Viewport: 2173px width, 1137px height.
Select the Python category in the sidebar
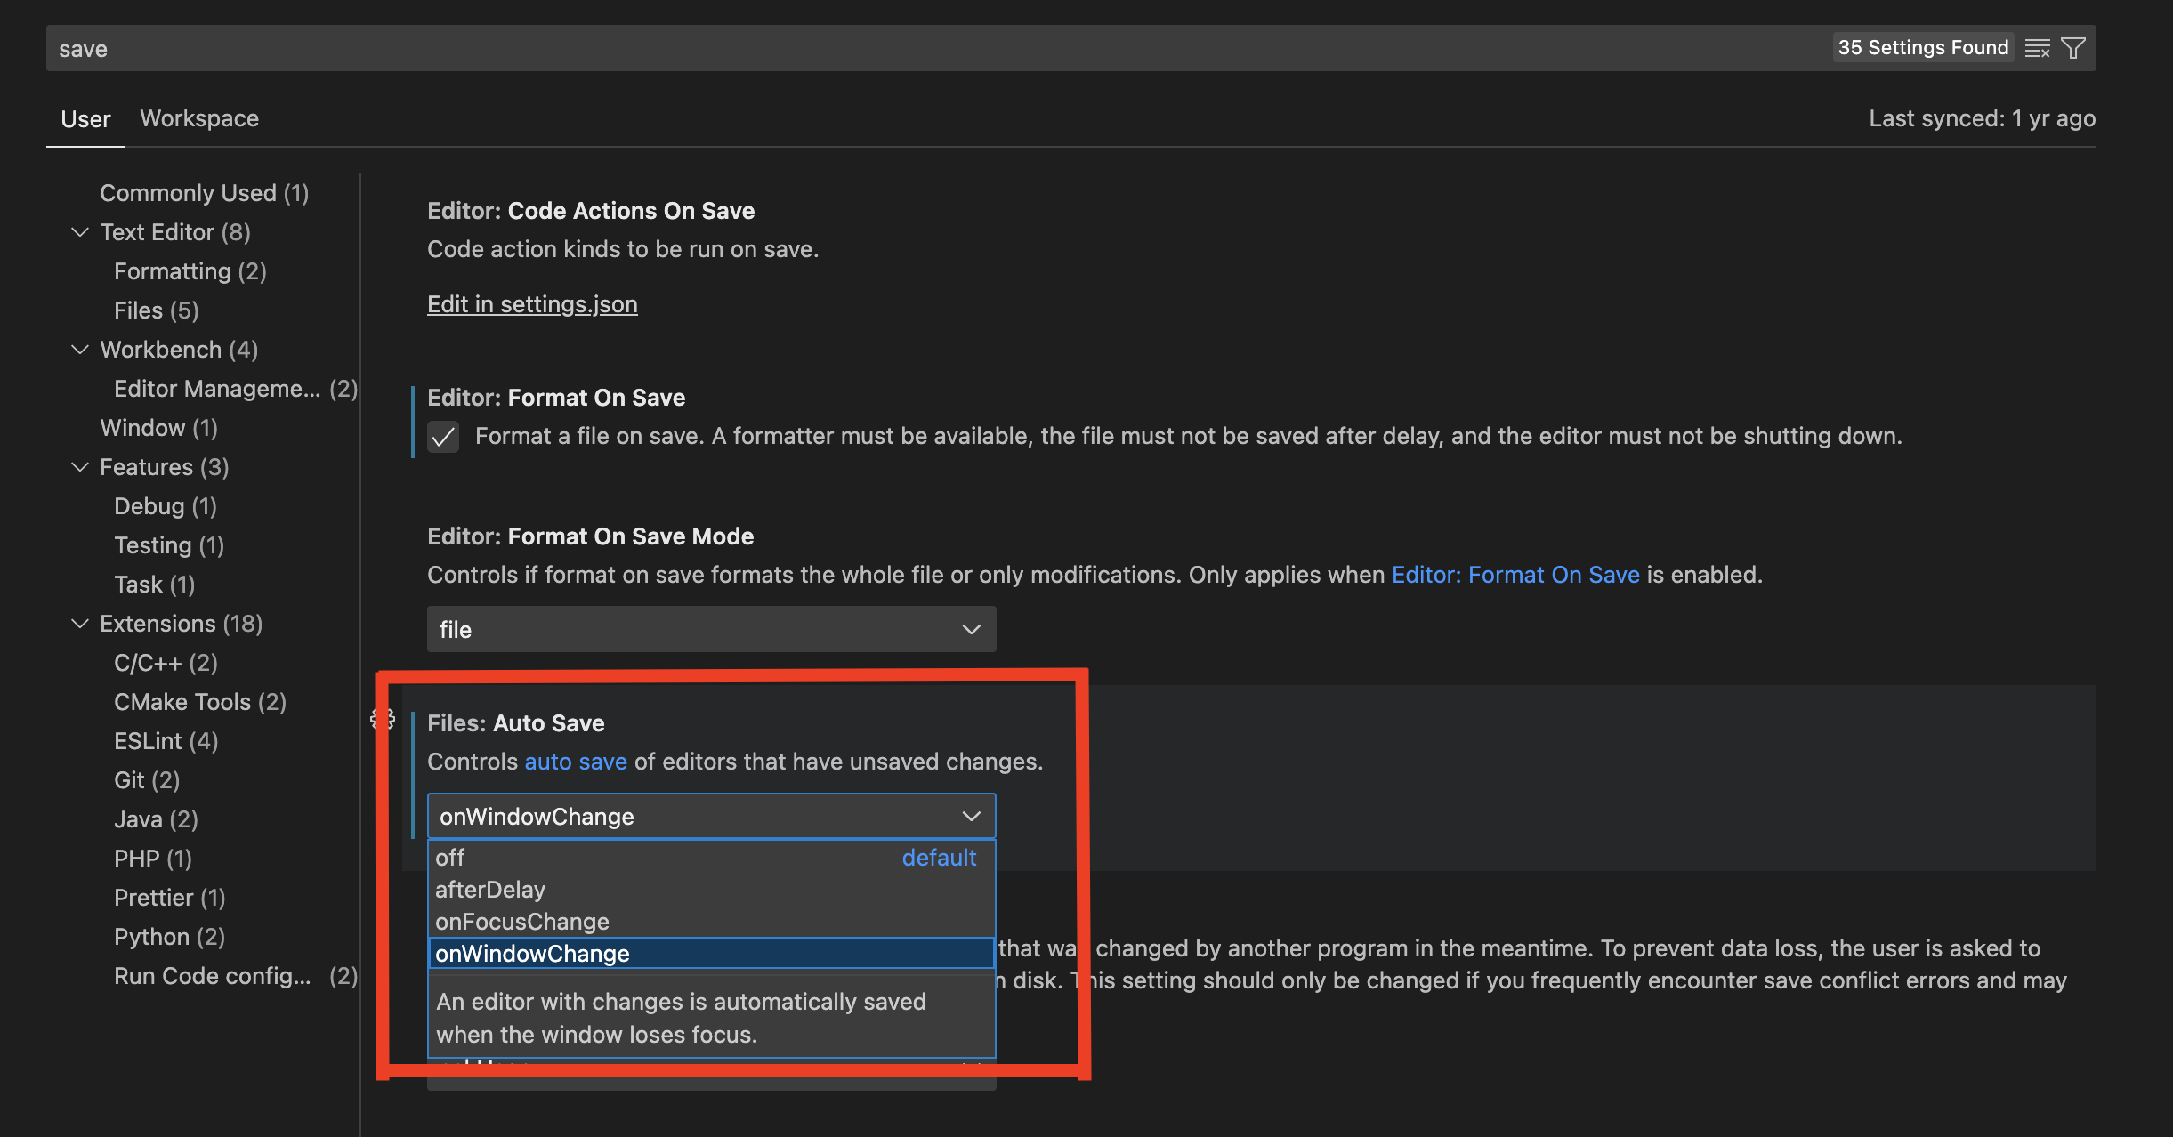pyautogui.click(x=169, y=936)
